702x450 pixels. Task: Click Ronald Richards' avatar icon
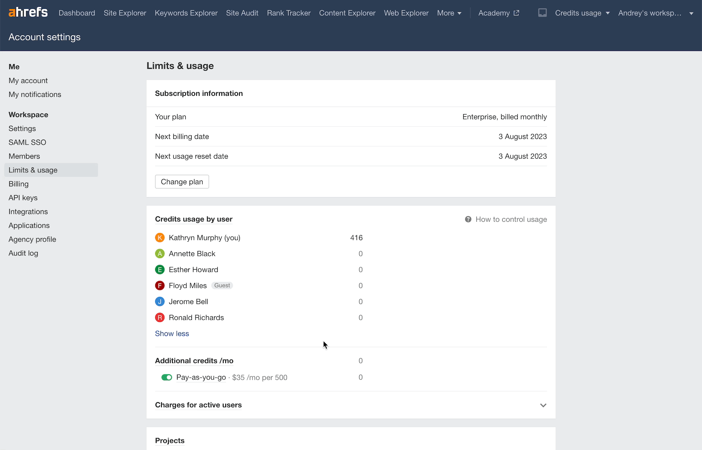pyautogui.click(x=160, y=317)
